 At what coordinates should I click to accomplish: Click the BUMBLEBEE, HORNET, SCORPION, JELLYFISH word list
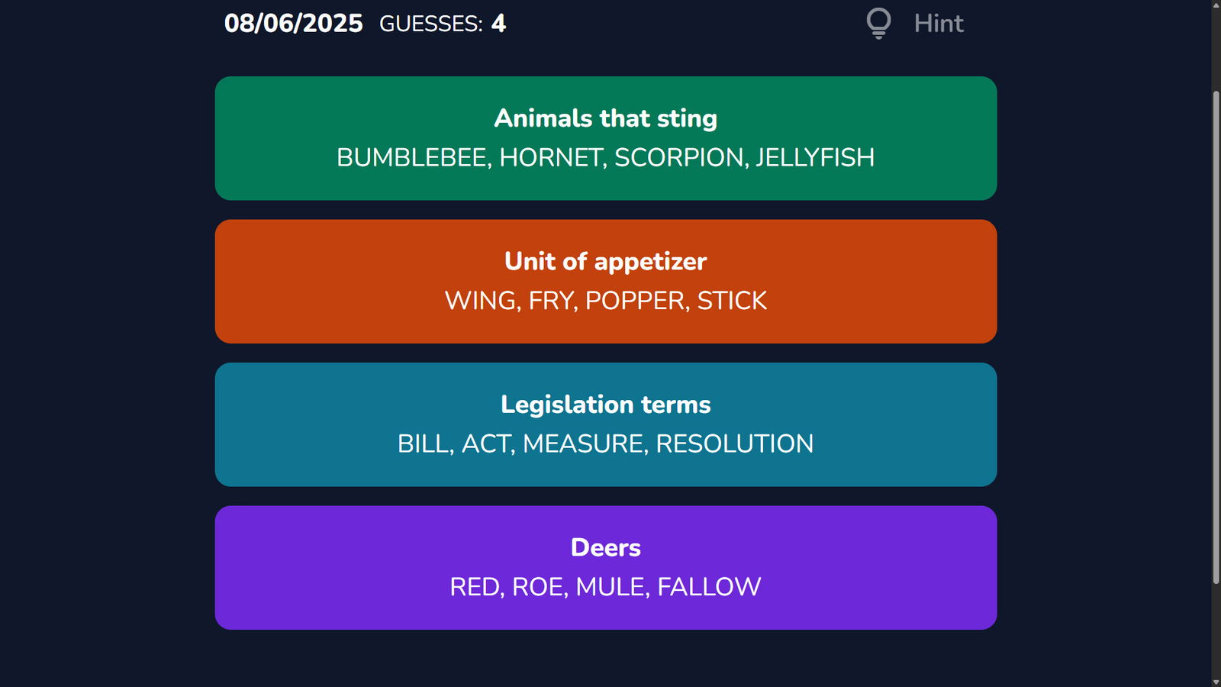(606, 157)
